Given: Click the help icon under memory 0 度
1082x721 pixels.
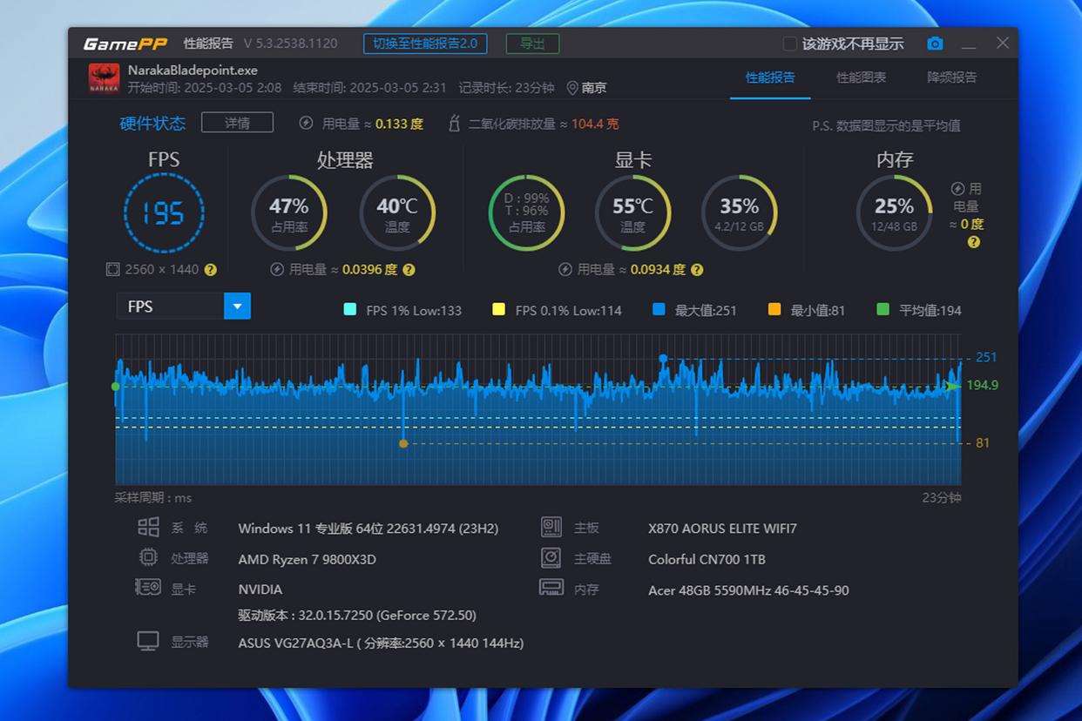Looking at the screenshot, I should (974, 242).
